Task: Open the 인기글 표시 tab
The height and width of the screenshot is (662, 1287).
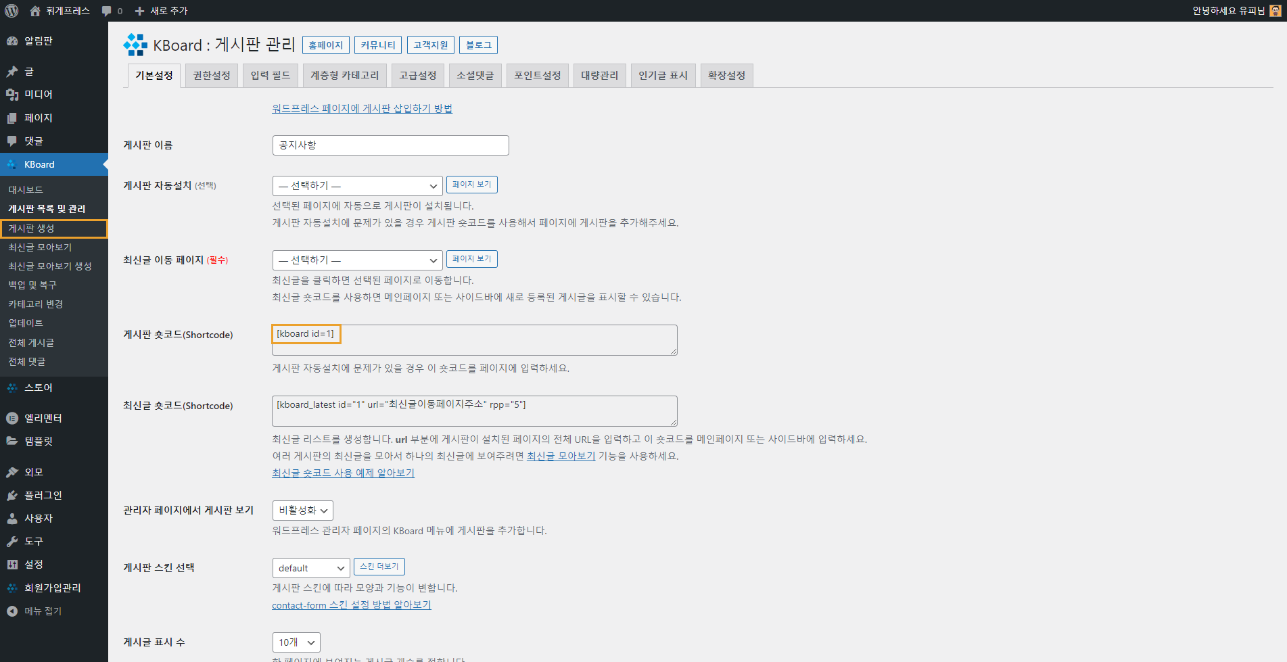Action: (x=663, y=75)
